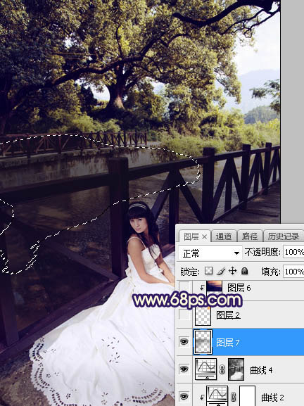Click the 填充 fill value field

293,272
